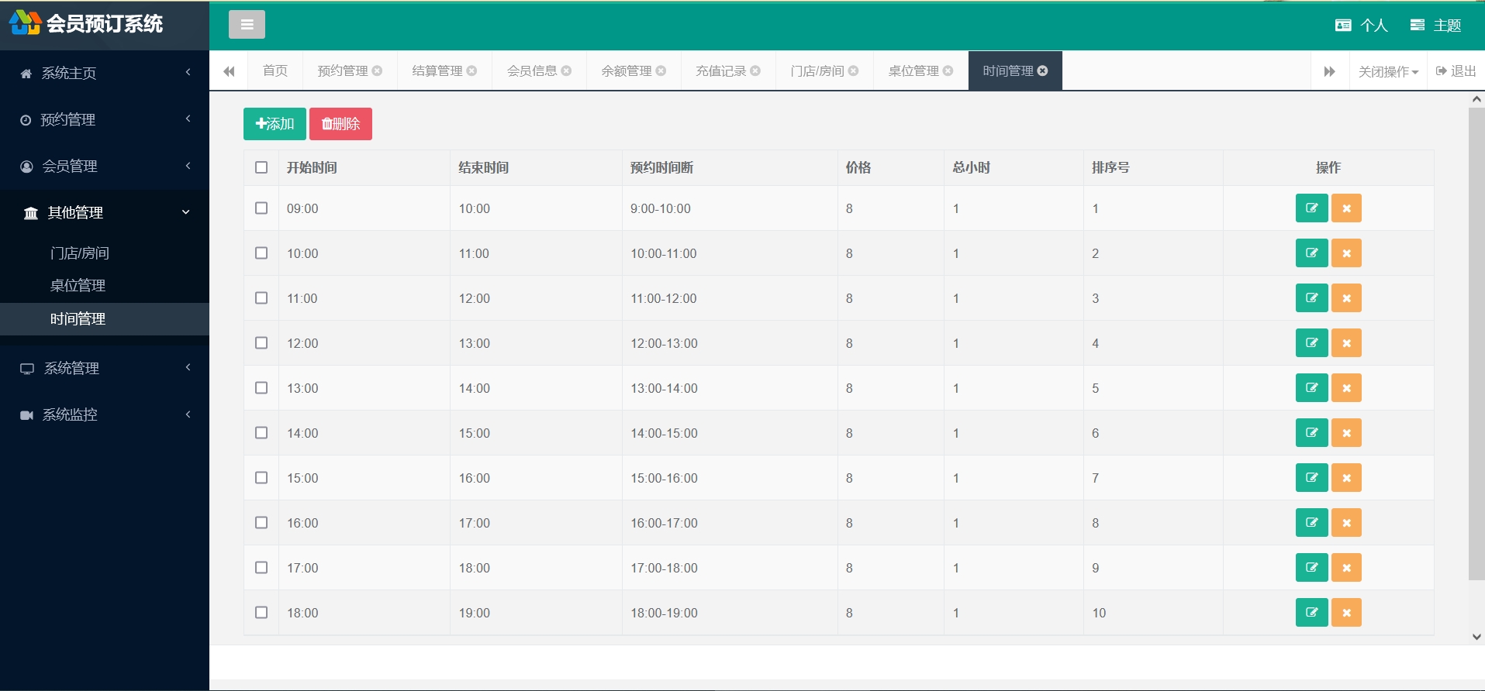
Task: Delete the 09:00 row with orange X
Action: [1346, 208]
